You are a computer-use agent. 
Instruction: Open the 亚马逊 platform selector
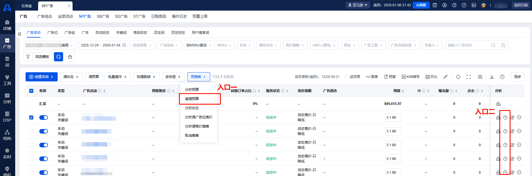(358, 5)
